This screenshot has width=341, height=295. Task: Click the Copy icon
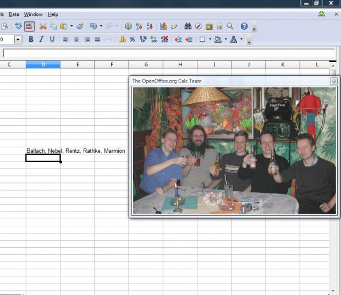[53, 26]
